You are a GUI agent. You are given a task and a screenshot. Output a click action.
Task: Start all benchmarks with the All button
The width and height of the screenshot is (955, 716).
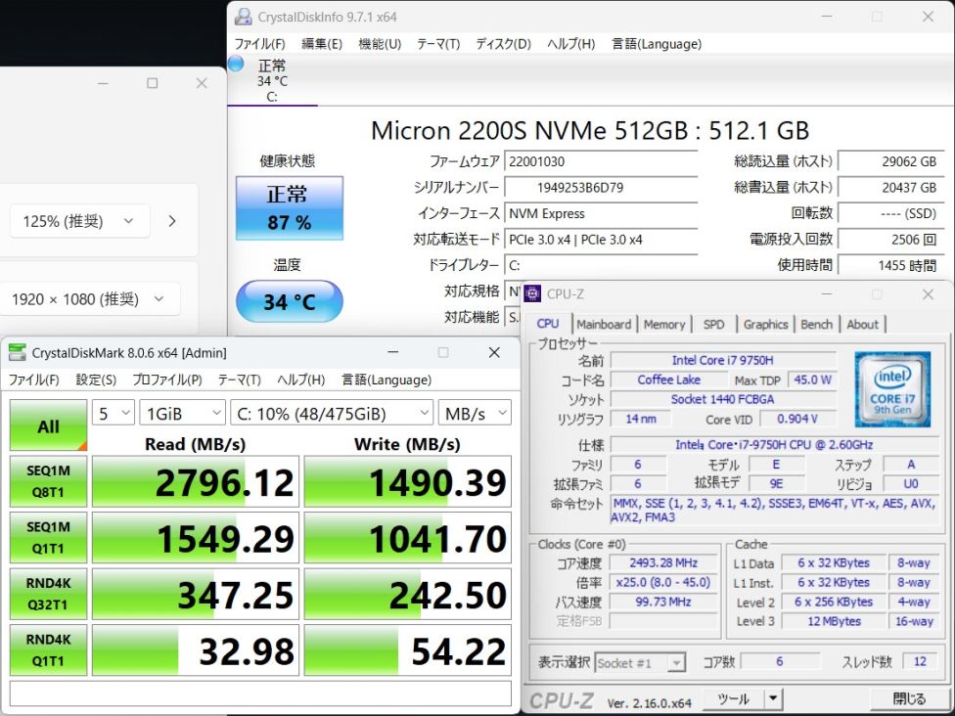pyautogui.click(x=48, y=425)
